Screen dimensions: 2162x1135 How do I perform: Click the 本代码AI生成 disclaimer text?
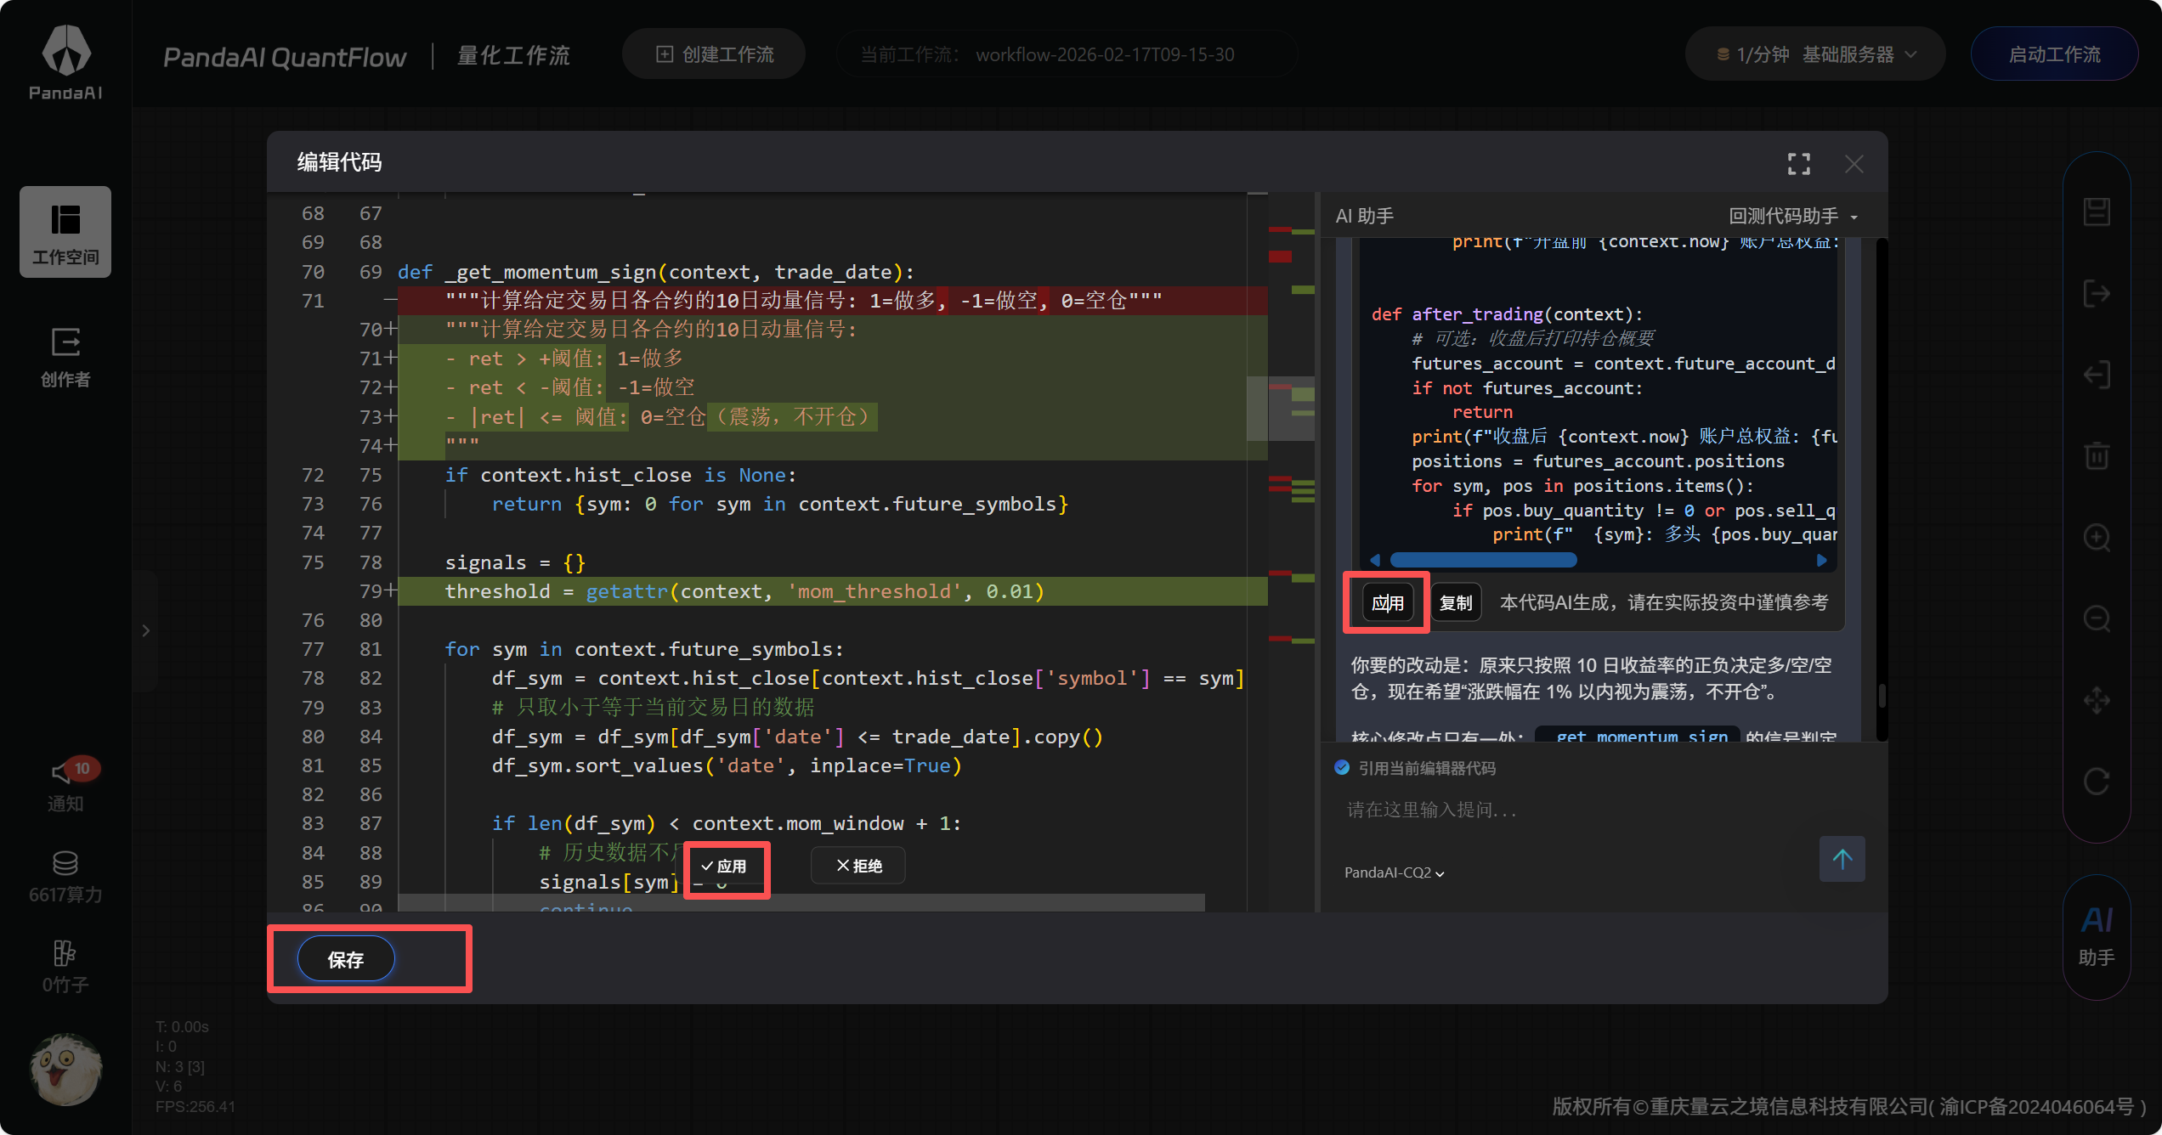(1664, 602)
